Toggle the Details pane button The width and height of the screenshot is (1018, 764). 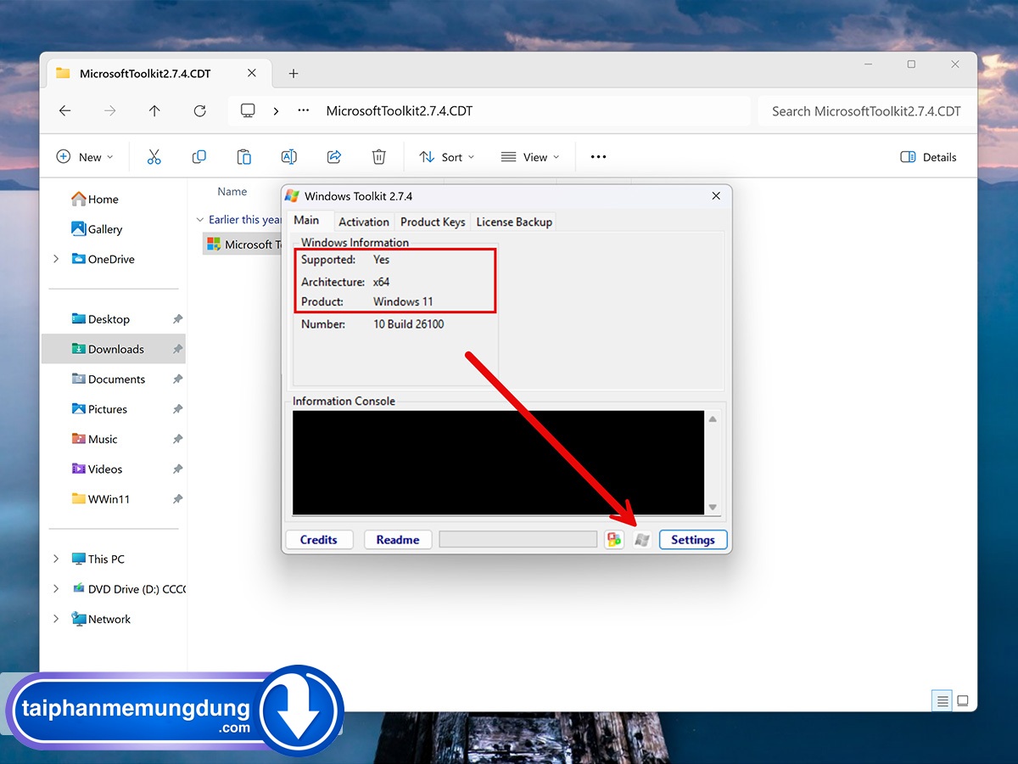pyautogui.click(x=928, y=157)
